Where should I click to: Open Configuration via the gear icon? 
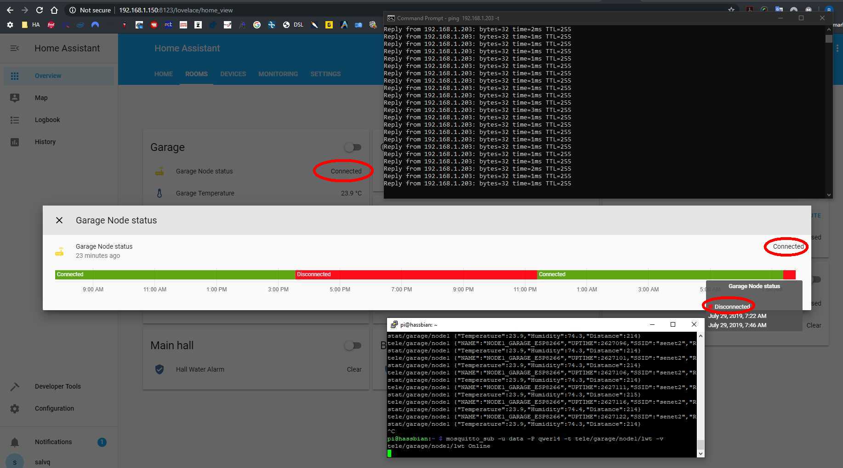pyautogui.click(x=15, y=408)
